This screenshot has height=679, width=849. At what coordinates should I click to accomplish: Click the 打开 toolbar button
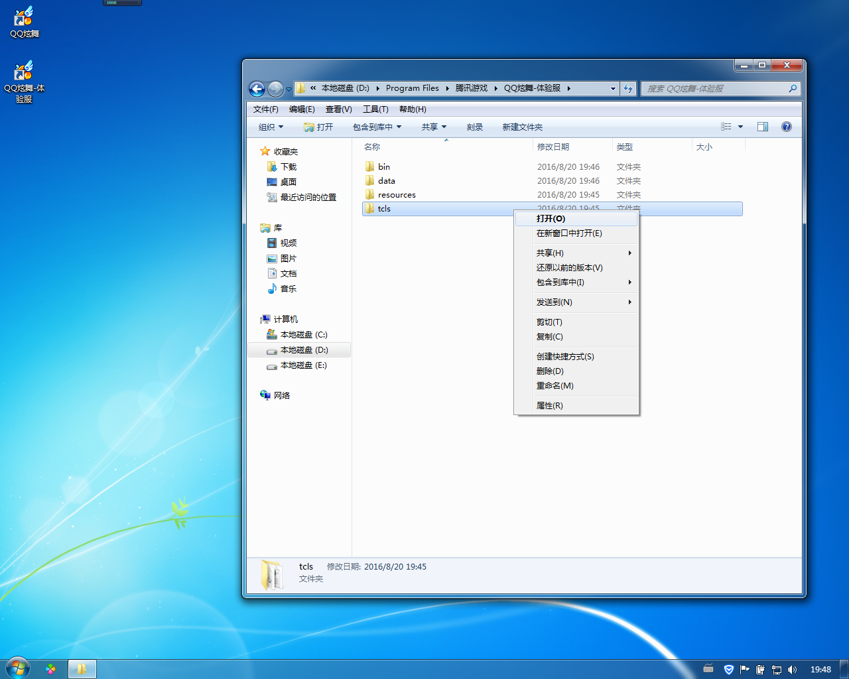(x=318, y=127)
